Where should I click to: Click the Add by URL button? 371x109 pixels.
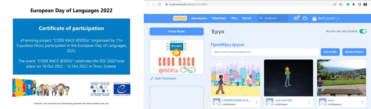click(x=330, y=52)
